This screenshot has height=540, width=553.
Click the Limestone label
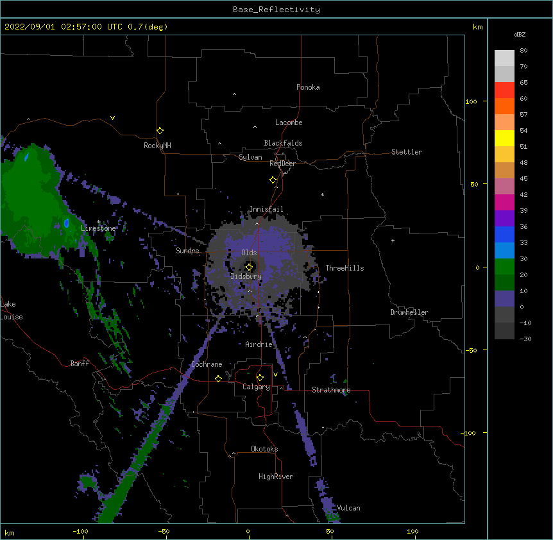coord(98,228)
